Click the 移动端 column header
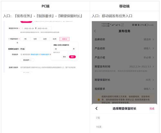Screen dimensions: 161x133 click(x=124, y=6)
